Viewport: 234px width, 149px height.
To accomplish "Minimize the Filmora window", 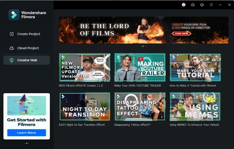I will [x=220, y=5].
